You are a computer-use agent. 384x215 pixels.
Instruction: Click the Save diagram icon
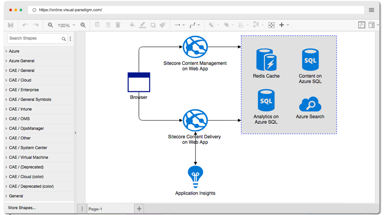click(x=10, y=25)
